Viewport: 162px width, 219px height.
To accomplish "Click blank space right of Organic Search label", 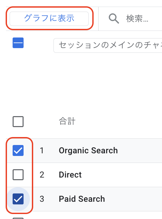I will pyautogui.click(x=140, y=151).
